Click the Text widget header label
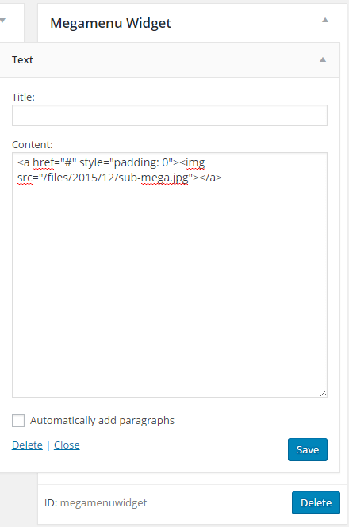The height and width of the screenshot is (527, 349). (22, 59)
